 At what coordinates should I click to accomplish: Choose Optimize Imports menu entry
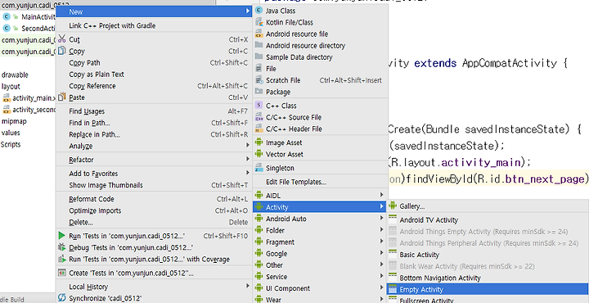click(x=154, y=210)
